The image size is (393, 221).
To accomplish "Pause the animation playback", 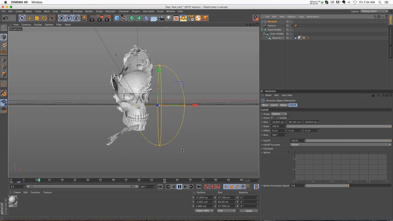I will coord(180,187).
